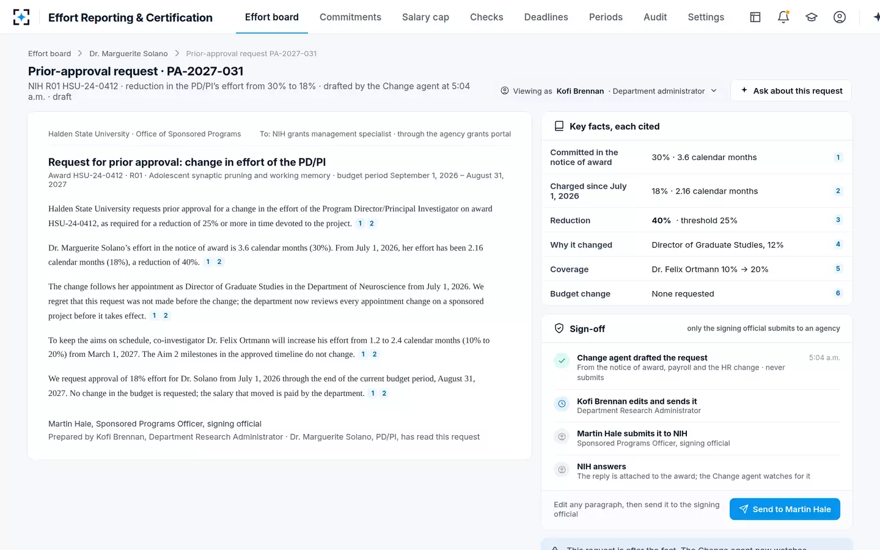Click Send to Martin Hale button

(x=785, y=509)
